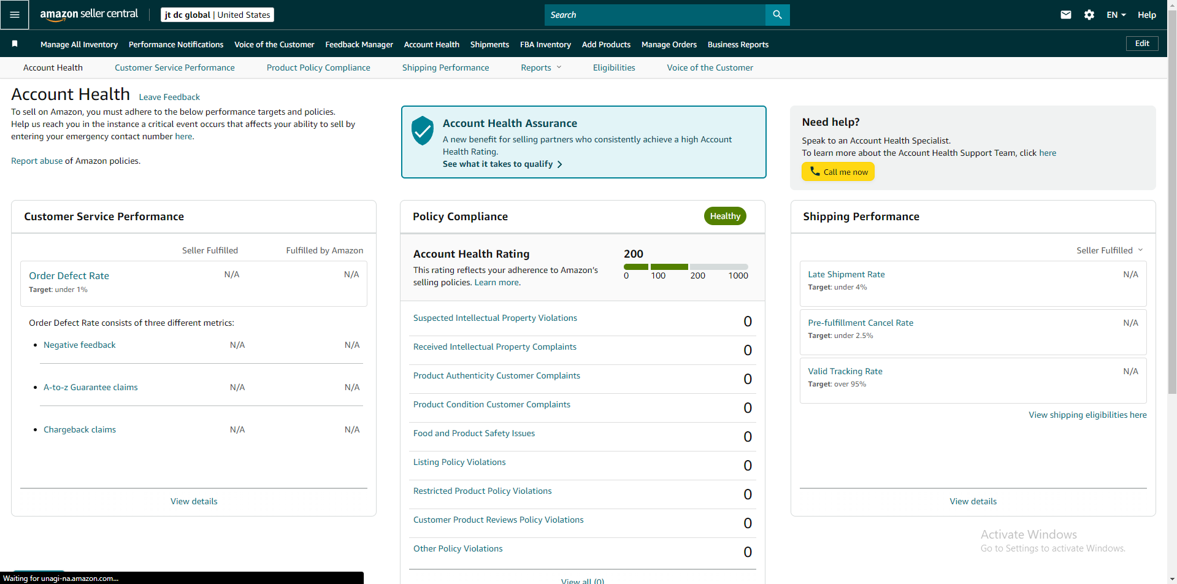Open Shipments from favorites bar
The image size is (1177, 584).
(489, 44)
